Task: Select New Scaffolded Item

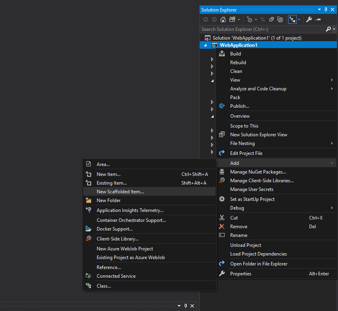Action: pyautogui.click(x=149, y=192)
